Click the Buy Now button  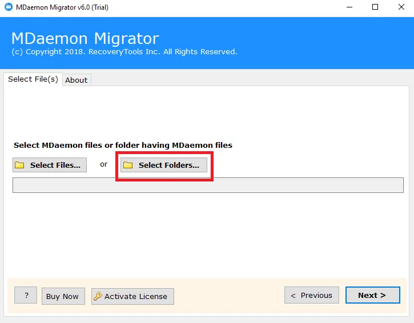63,296
